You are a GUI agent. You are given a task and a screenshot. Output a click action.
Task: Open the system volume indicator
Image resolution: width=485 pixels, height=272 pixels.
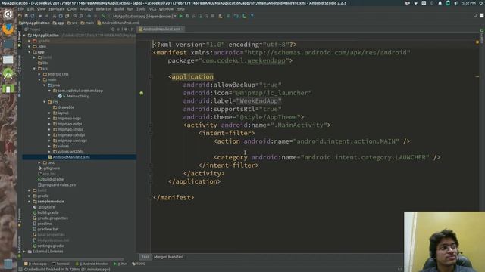[456, 3]
